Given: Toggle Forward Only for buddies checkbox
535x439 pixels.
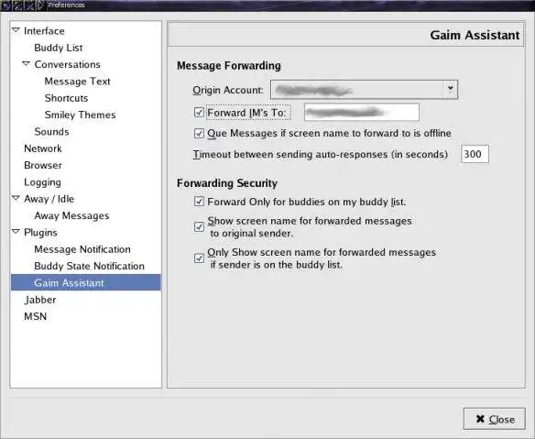Looking at the screenshot, I should (199, 202).
